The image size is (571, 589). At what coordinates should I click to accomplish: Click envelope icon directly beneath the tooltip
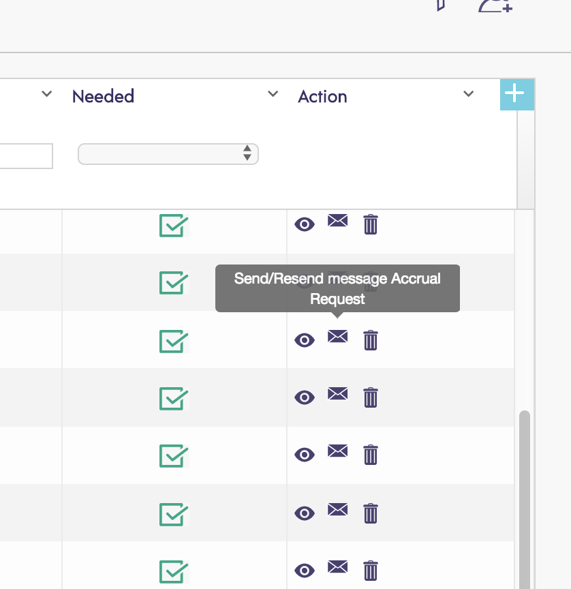(x=337, y=336)
